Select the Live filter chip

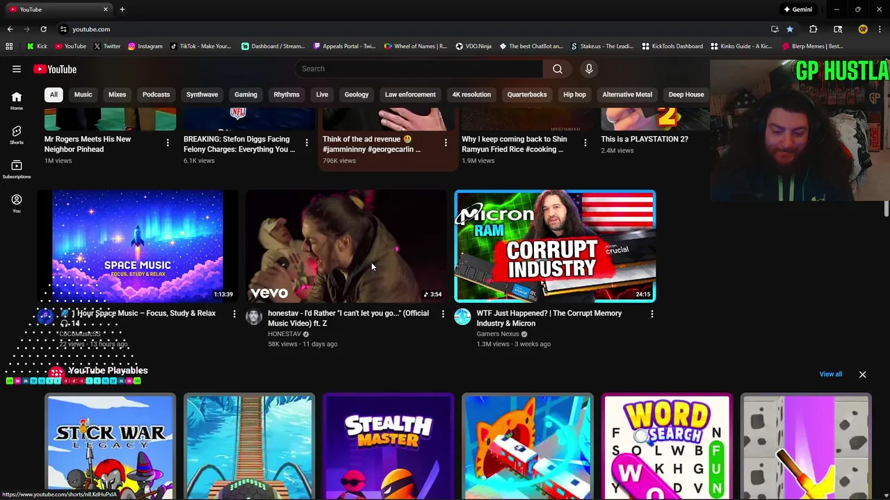click(x=322, y=94)
